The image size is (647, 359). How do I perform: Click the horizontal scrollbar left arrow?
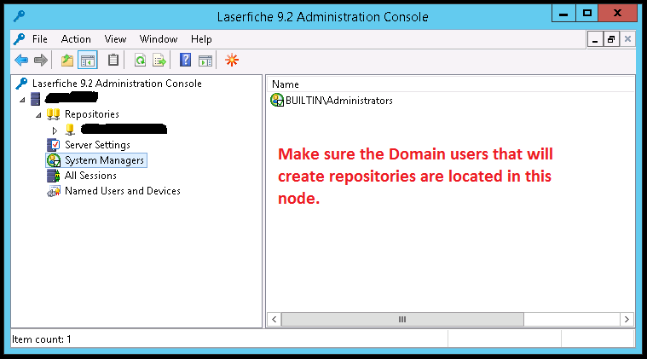click(x=274, y=320)
